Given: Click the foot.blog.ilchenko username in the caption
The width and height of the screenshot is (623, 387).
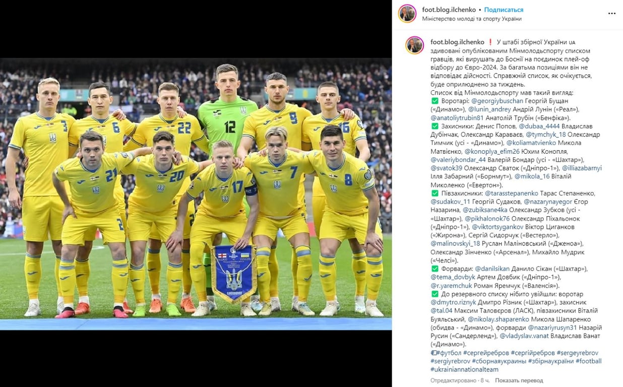Looking at the screenshot, I should [x=458, y=42].
